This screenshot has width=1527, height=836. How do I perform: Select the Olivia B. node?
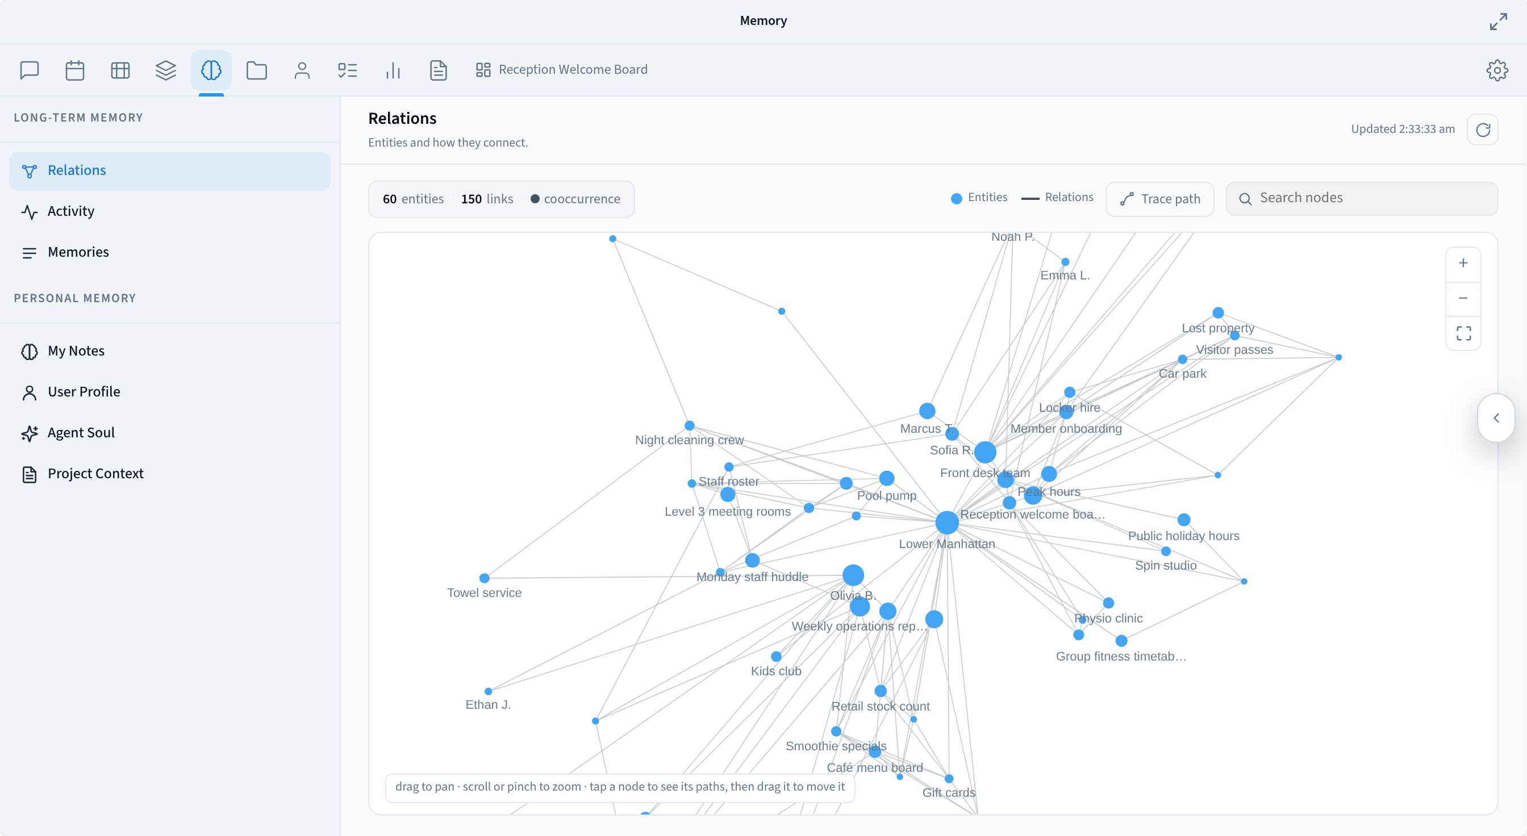coord(853,575)
